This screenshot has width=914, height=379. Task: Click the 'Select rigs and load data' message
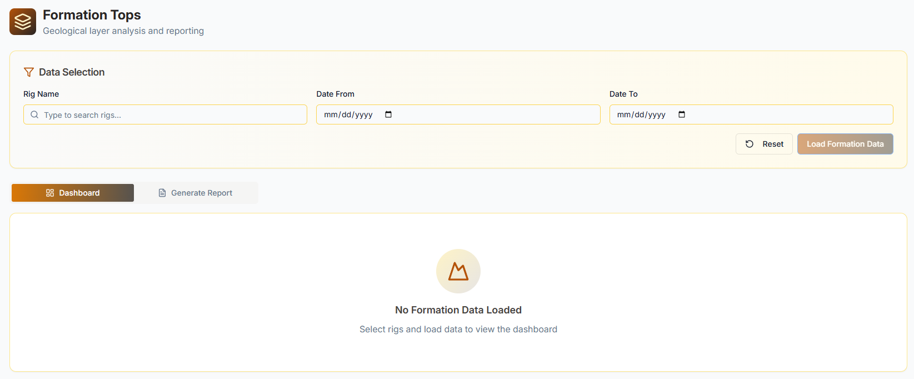pos(458,330)
